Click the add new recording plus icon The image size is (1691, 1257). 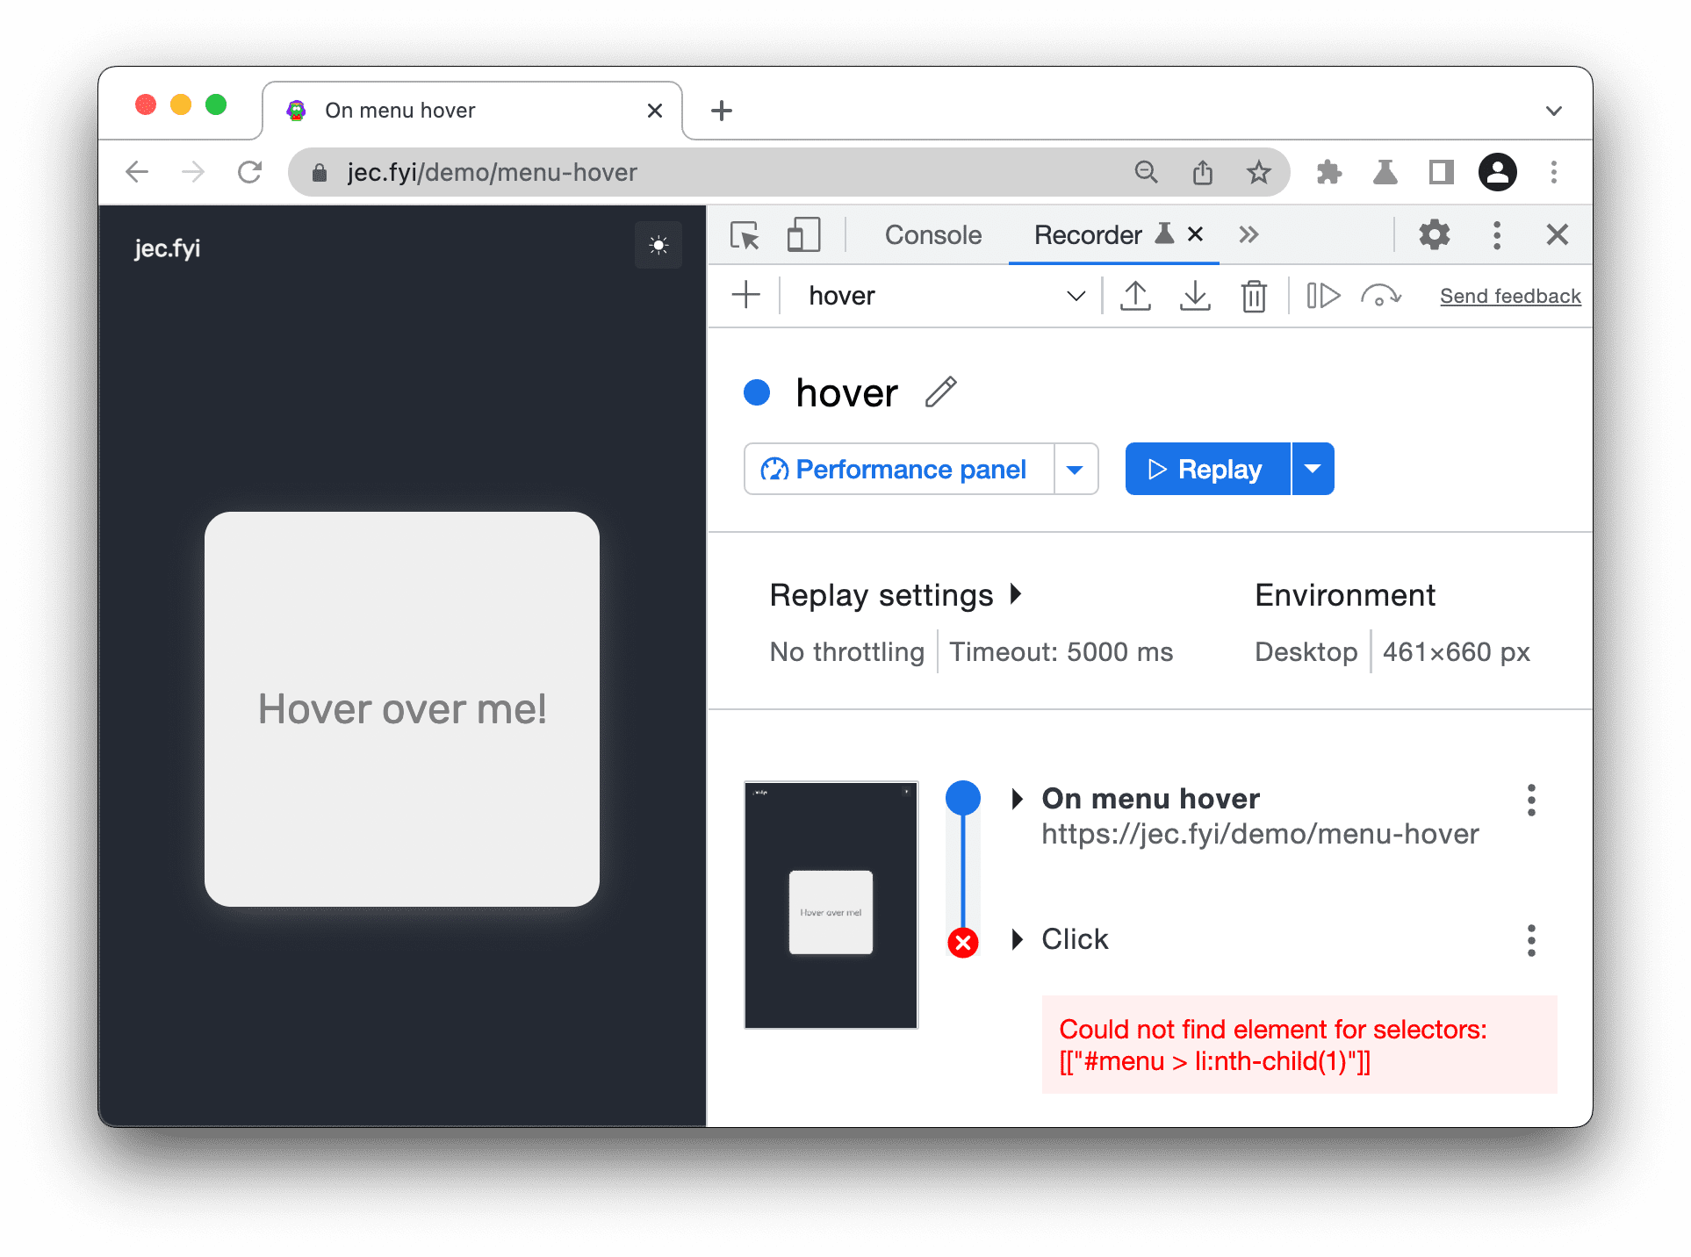(745, 296)
